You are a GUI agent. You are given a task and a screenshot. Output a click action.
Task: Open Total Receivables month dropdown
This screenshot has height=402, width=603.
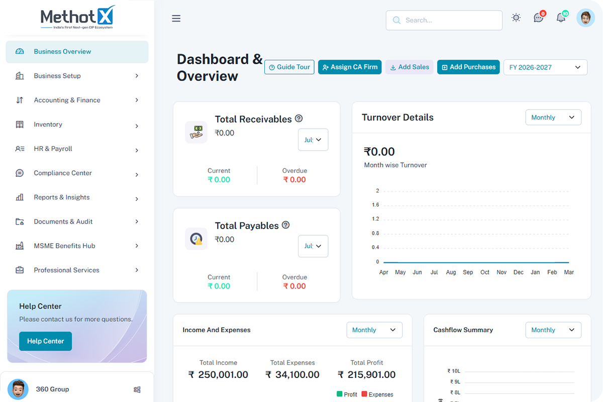coord(313,140)
